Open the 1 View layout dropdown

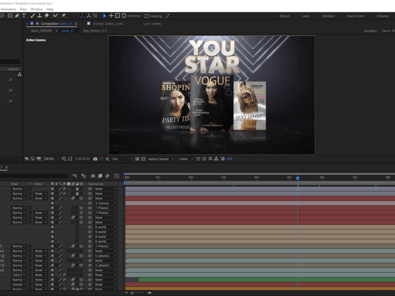click(185, 159)
